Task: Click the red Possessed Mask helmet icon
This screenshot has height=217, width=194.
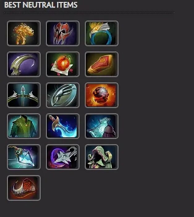Action: pyautogui.click(x=63, y=33)
